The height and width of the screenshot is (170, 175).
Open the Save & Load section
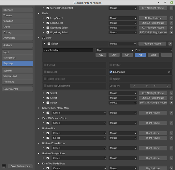tap(17, 76)
